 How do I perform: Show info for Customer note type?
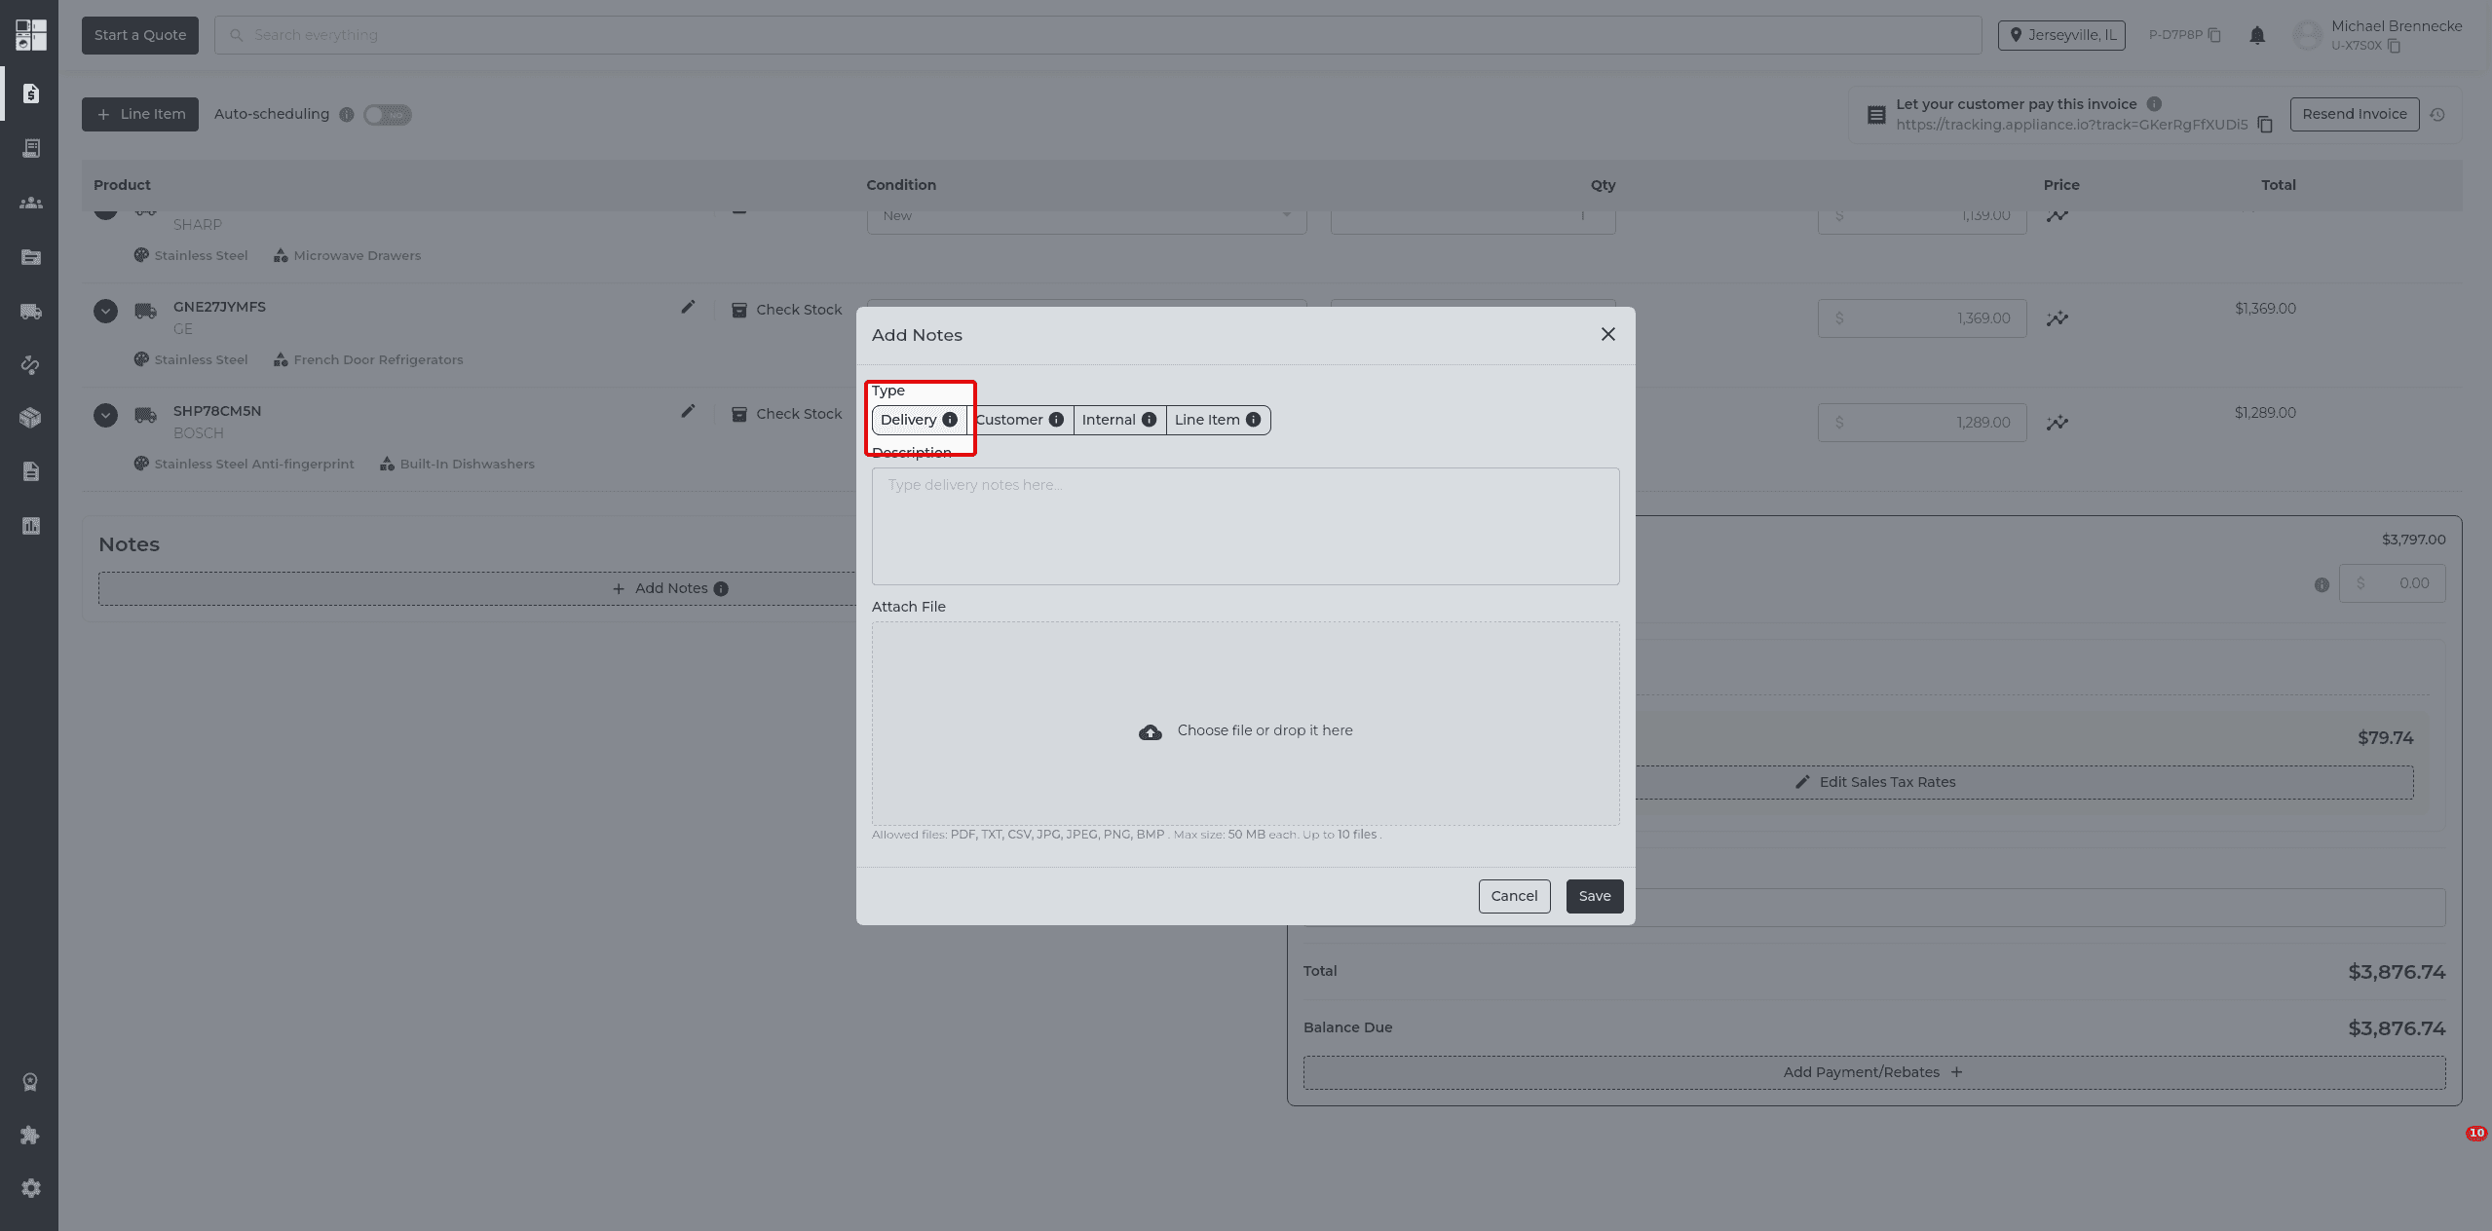point(1056,420)
